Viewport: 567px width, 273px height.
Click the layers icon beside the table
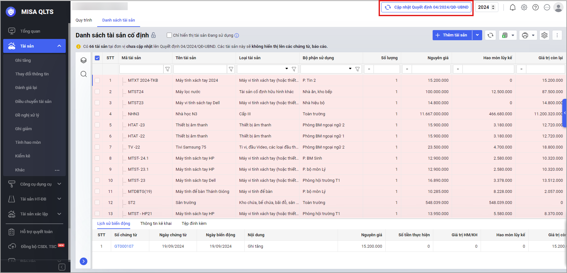click(x=84, y=60)
